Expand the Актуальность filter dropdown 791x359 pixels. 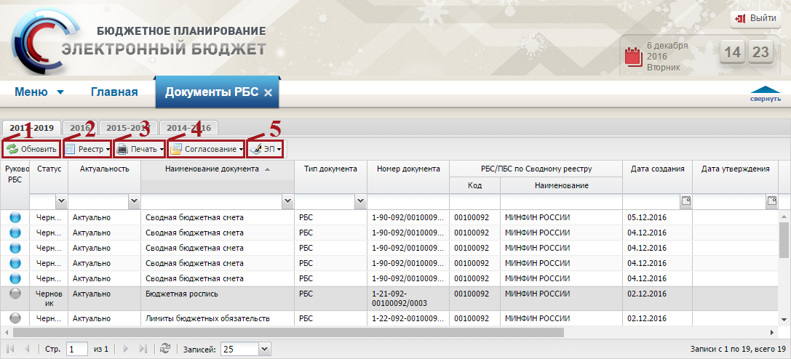(x=134, y=201)
